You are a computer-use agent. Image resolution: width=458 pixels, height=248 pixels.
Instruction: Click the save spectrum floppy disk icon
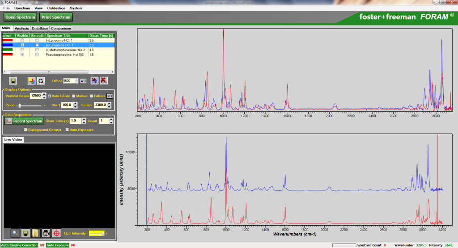(13, 81)
